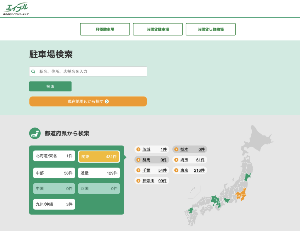Click the green Aichi area on map

click(227, 200)
